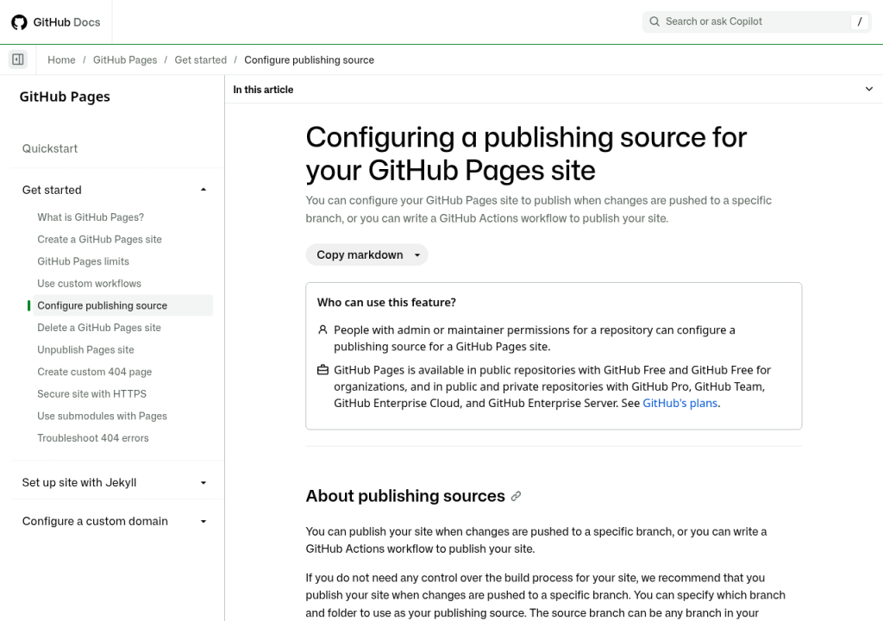
Task: Click the search magnifier icon
Action: (x=654, y=22)
